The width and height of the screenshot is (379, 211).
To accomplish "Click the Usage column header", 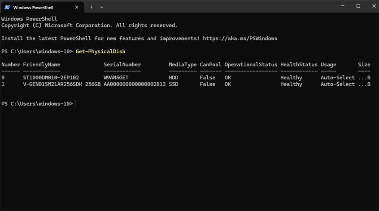I will [328, 65].
